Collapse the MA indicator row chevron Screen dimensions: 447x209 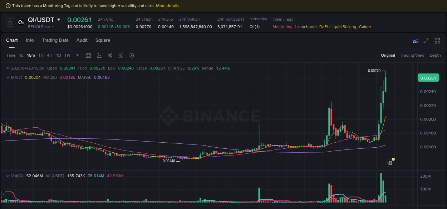click(x=8, y=77)
